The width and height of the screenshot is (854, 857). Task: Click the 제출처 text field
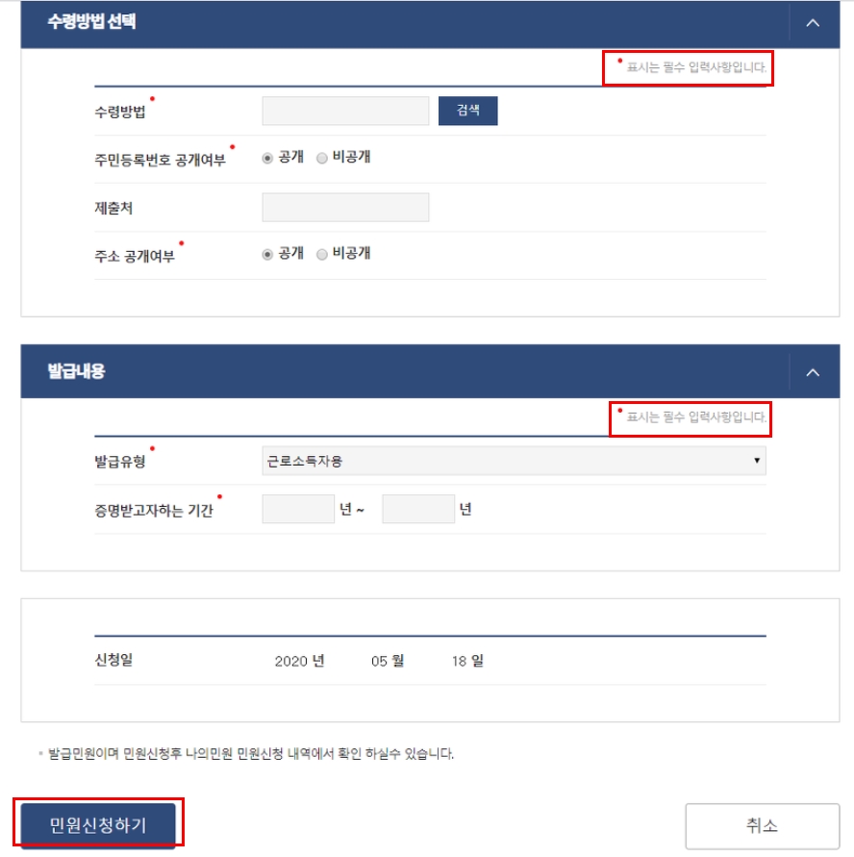point(345,207)
